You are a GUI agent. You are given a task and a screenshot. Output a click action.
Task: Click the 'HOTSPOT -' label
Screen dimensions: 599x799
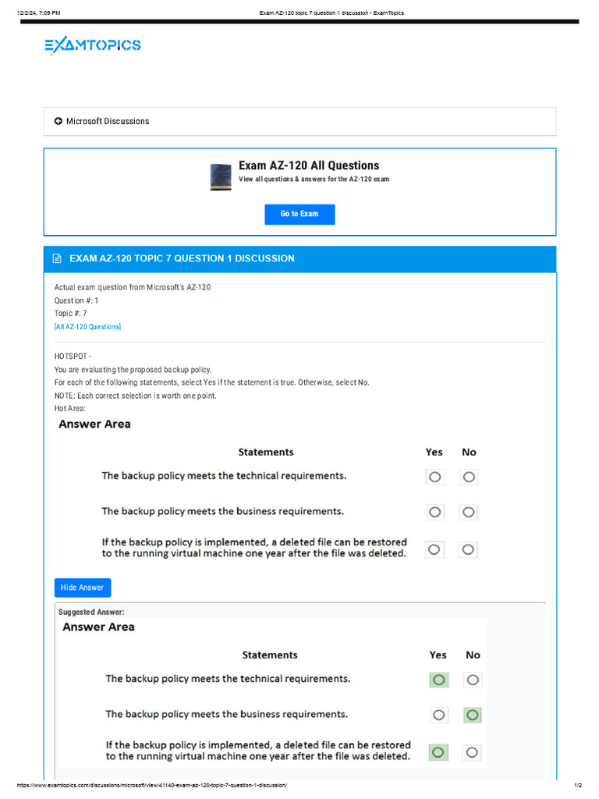(x=73, y=356)
